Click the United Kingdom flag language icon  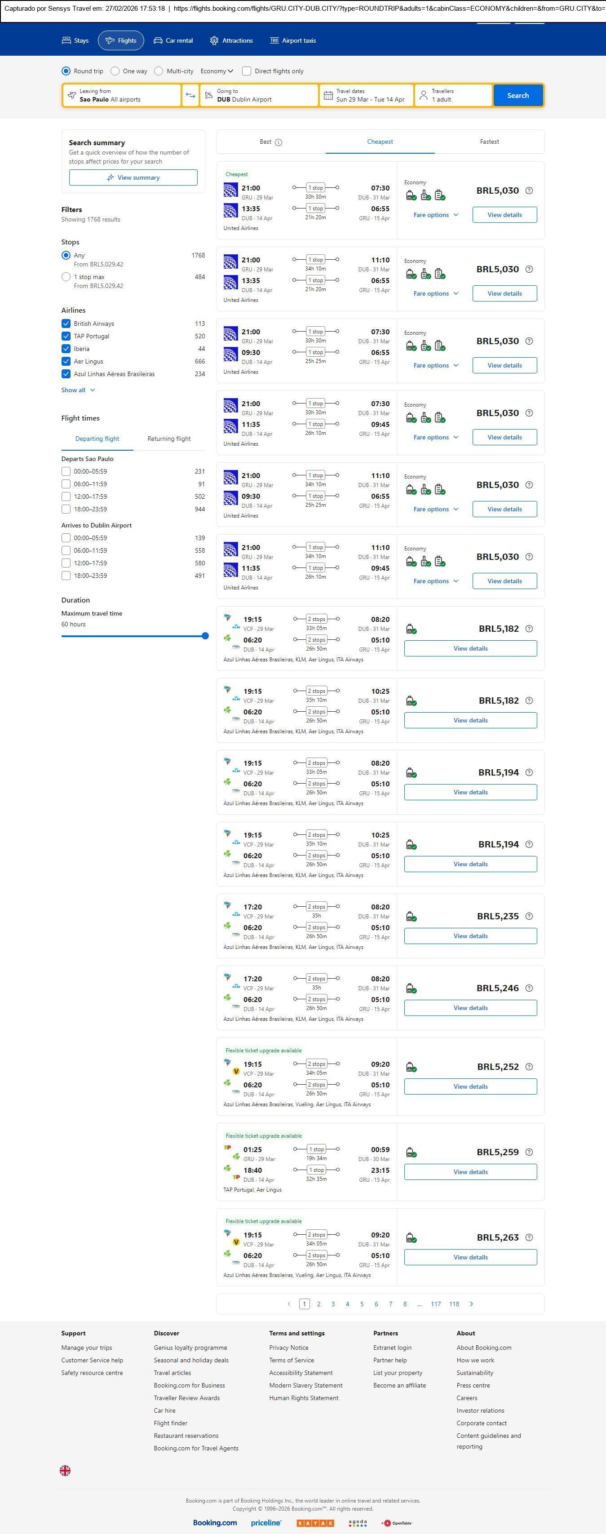66,1470
